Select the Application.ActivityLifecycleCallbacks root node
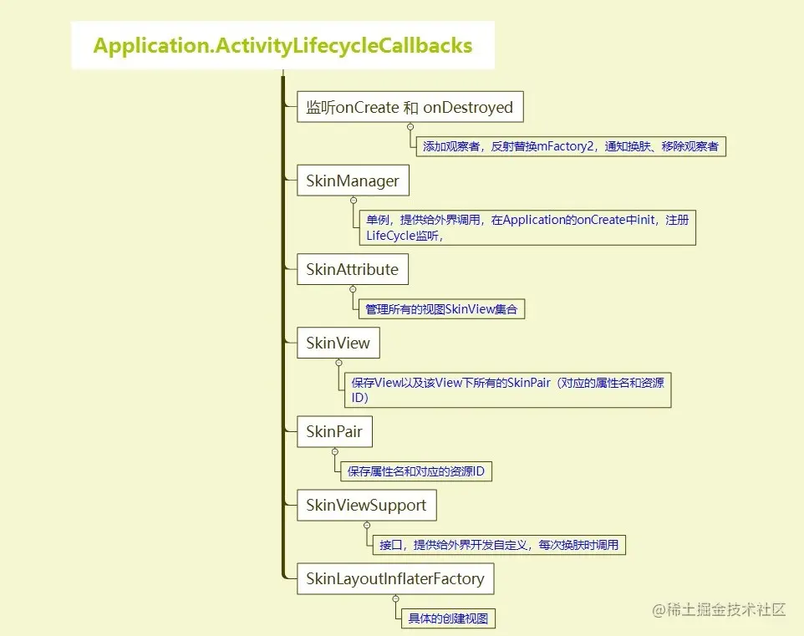The image size is (804, 636). click(x=282, y=45)
